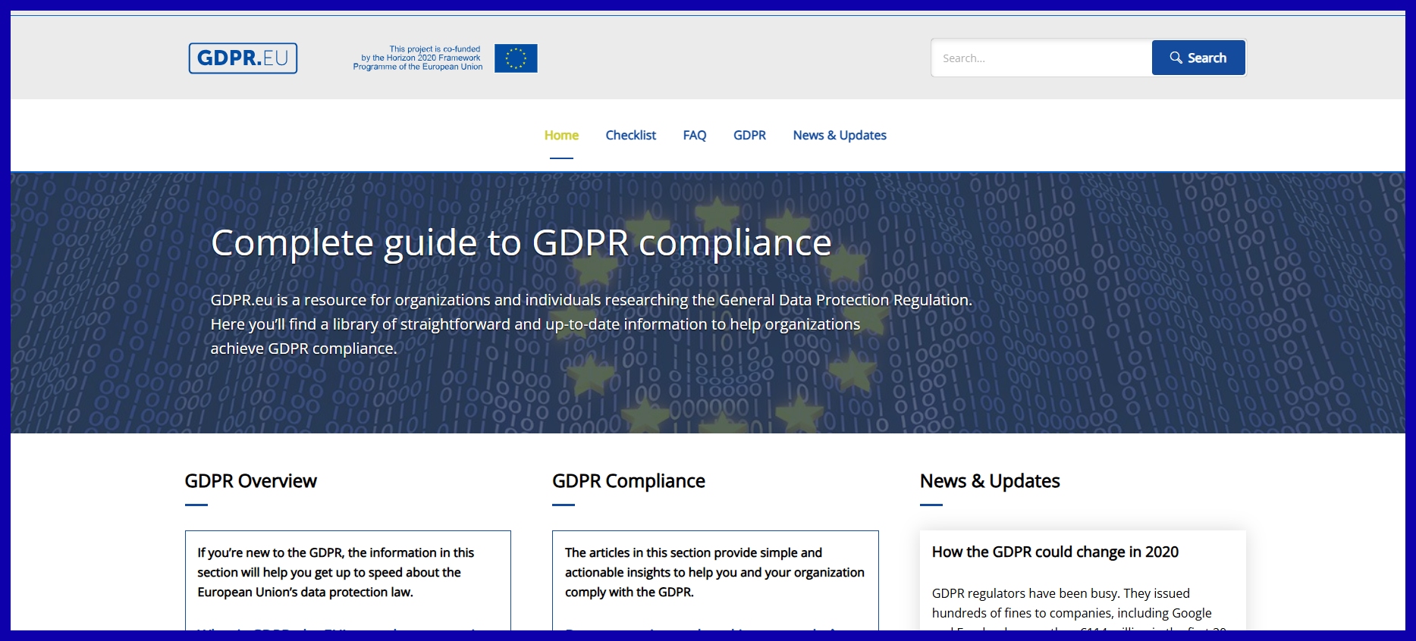Click the Horizon 2020 co-funded project text

tap(418, 58)
